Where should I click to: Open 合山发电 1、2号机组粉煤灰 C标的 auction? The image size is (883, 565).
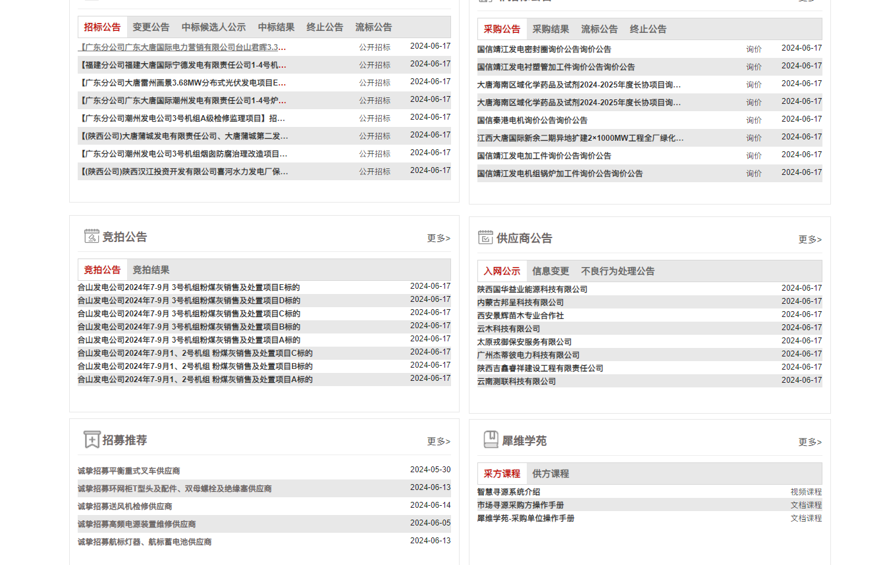click(195, 353)
